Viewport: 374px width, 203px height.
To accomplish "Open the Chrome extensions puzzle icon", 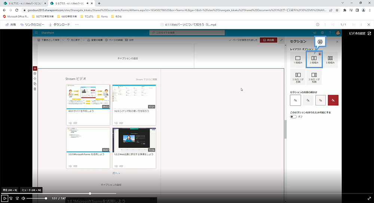I will pos(344,10).
